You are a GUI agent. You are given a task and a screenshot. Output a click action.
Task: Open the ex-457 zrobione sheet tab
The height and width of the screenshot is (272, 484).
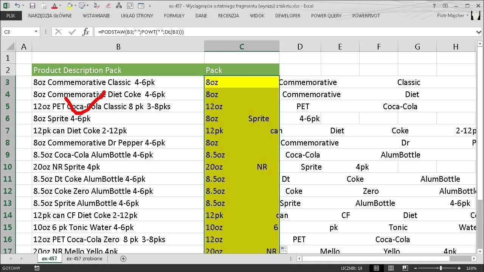[84, 258]
